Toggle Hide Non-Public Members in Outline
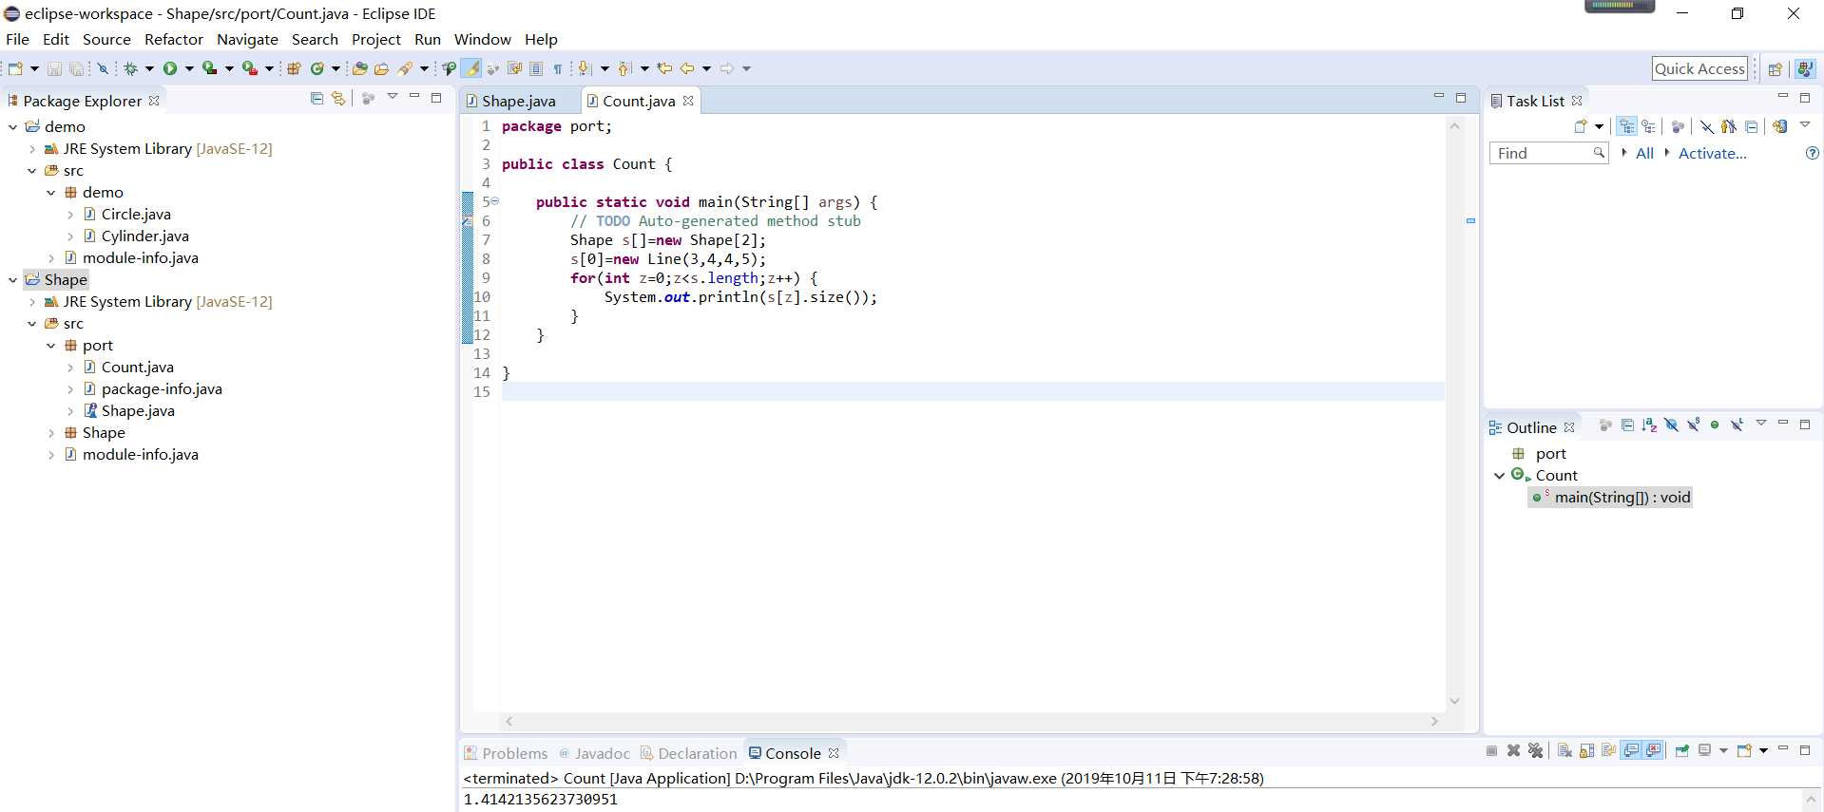This screenshot has height=812, width=1824. [x=1715, y=425]
